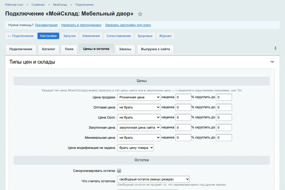285x190 pixels.
Task: Go to Подключения breadcrumb link
Action: (85, 5)
